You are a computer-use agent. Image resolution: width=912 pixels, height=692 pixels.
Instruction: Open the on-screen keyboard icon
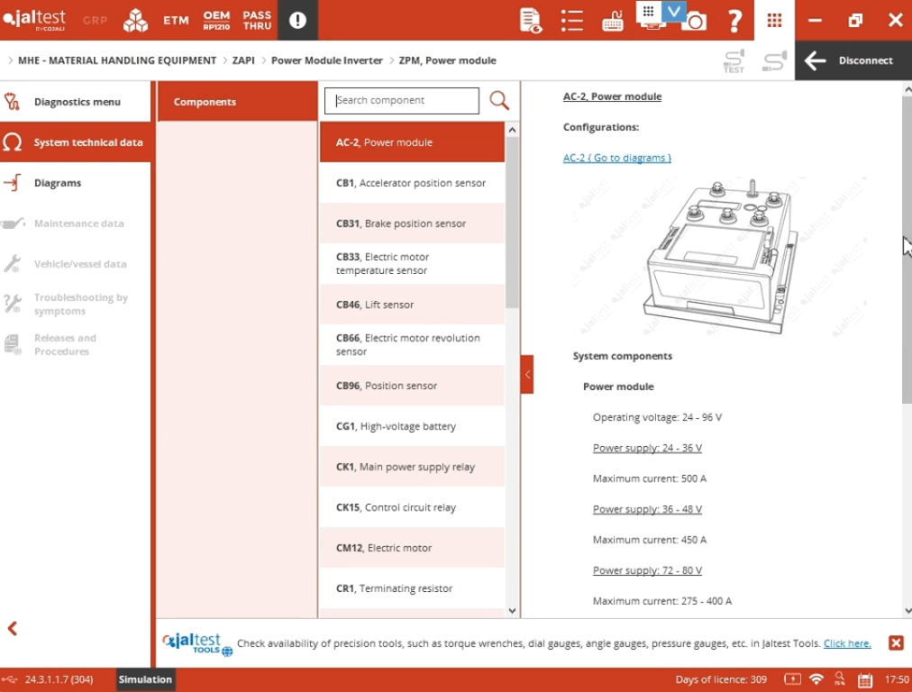[x=613, y=20]
